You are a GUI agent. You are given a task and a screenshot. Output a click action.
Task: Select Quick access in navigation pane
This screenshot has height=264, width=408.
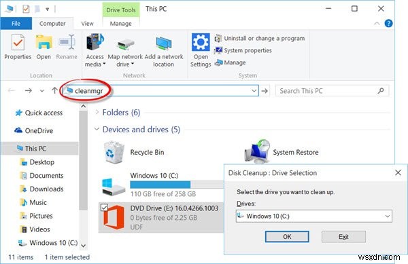click(x=39, y=113)
